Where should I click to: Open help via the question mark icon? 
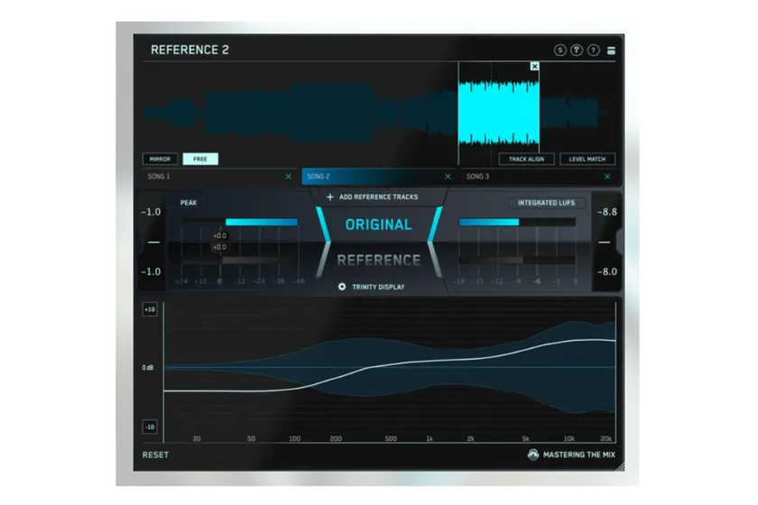point(594,50)
